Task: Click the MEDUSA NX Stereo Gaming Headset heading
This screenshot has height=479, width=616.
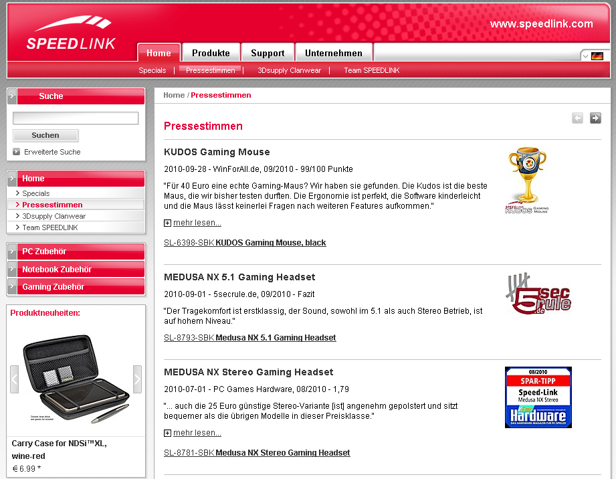Action: tap(248, 372)
